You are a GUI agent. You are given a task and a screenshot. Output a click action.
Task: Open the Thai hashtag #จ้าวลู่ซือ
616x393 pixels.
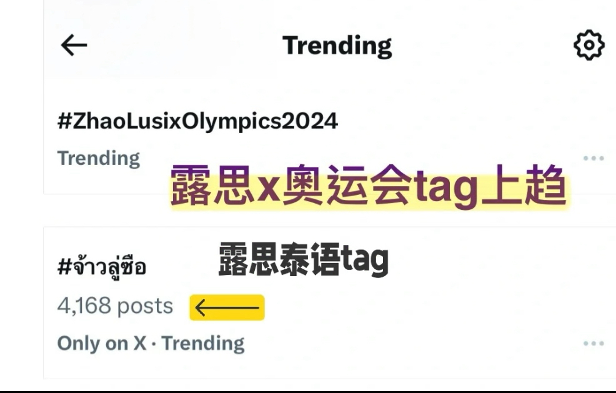(x=102, y=267)
